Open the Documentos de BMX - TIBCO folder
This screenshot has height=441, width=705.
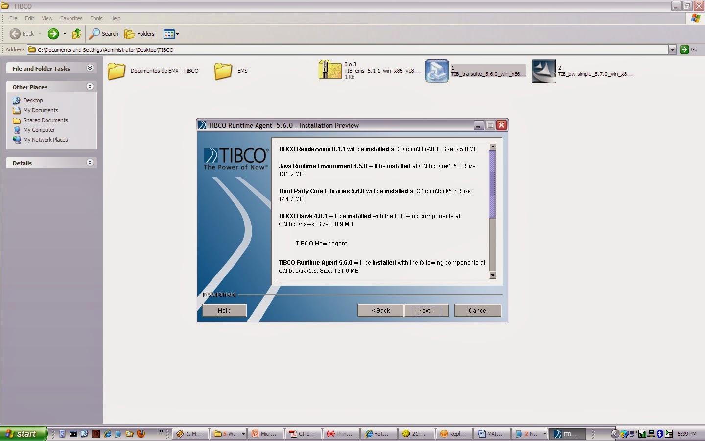[x=116, y=71]
